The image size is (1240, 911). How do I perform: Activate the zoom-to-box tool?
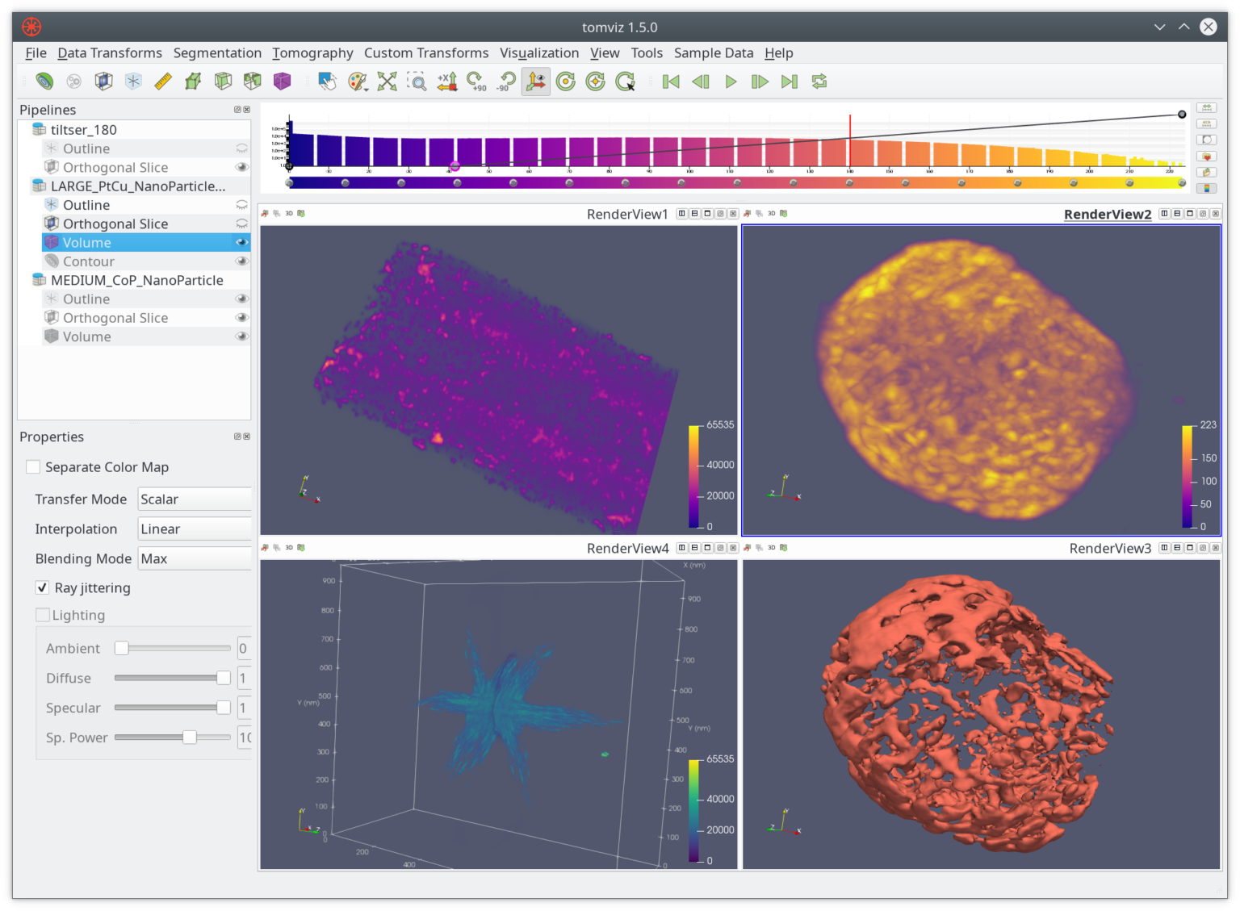417,81
